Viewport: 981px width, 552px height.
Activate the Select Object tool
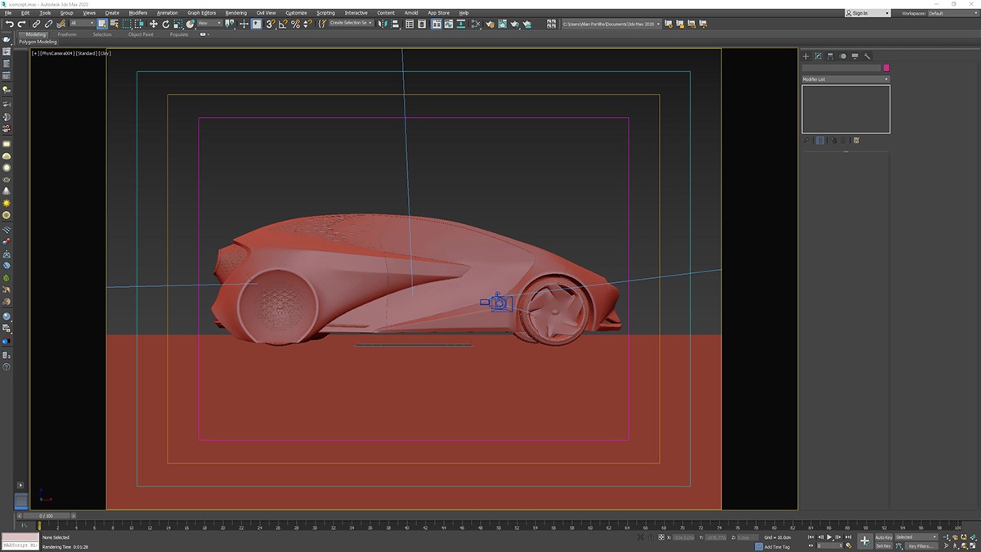coord(101,24)
